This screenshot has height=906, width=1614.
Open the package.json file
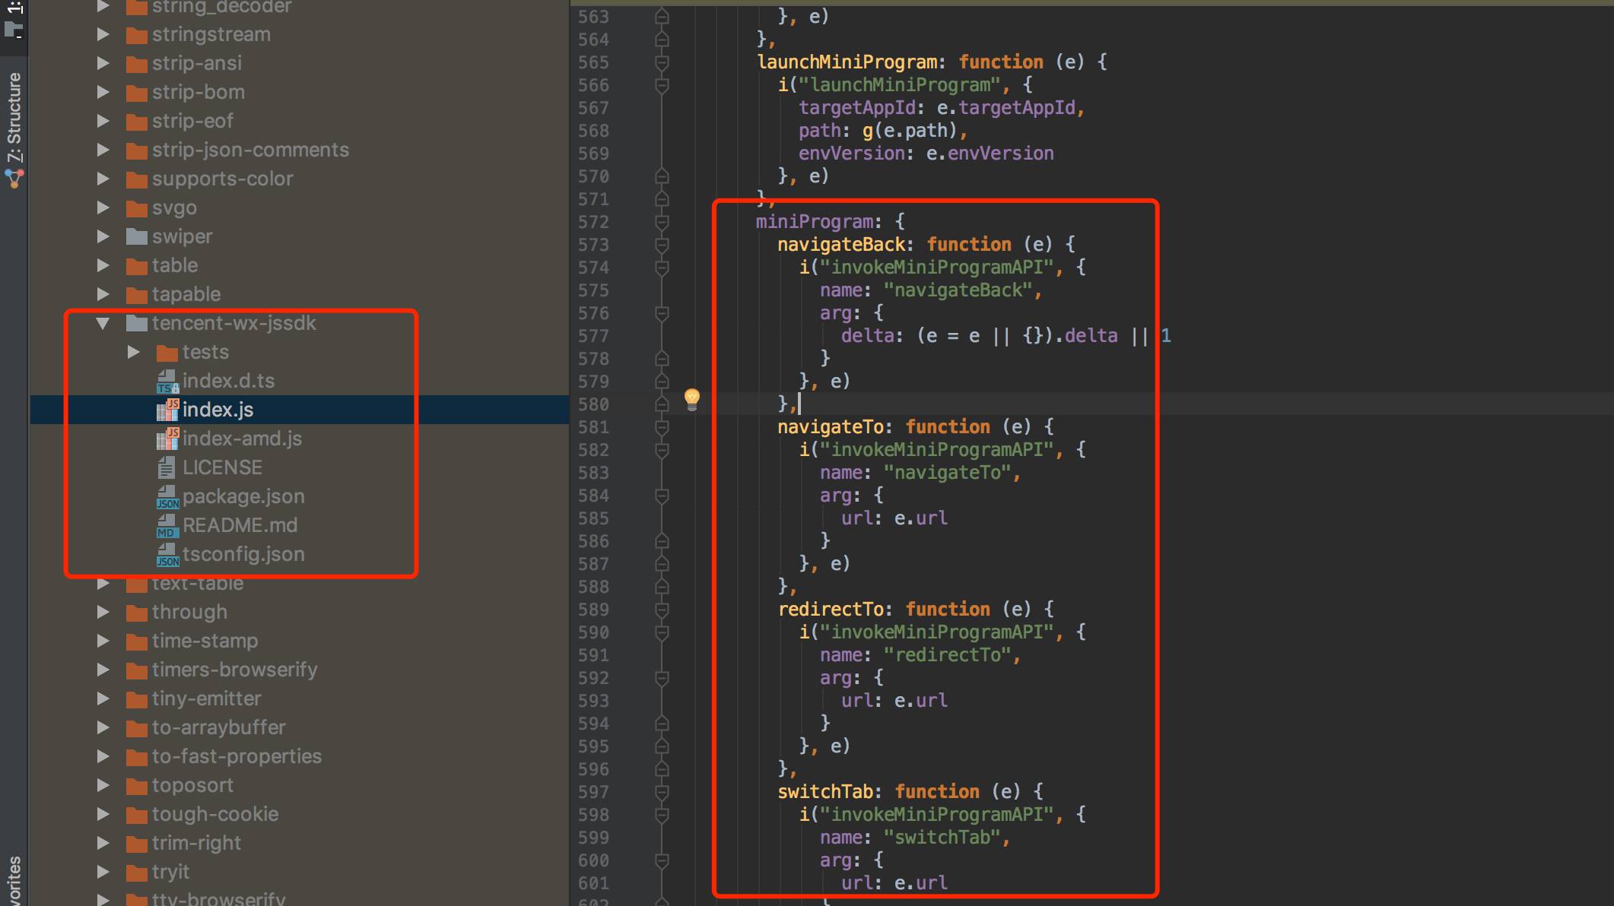(x=243, y=496)
